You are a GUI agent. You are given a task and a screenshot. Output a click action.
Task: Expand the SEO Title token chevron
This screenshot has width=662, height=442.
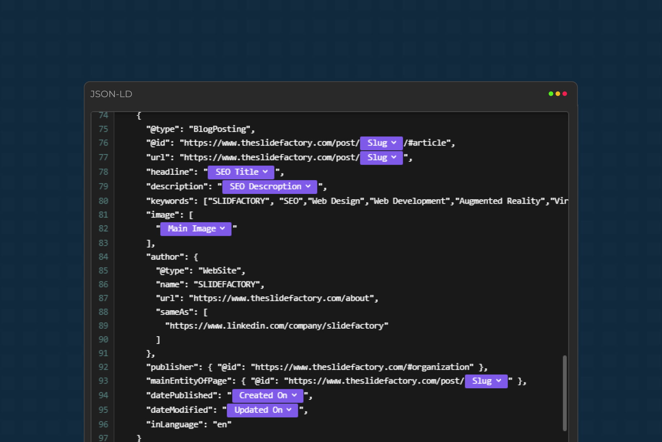tap(266, 172)
